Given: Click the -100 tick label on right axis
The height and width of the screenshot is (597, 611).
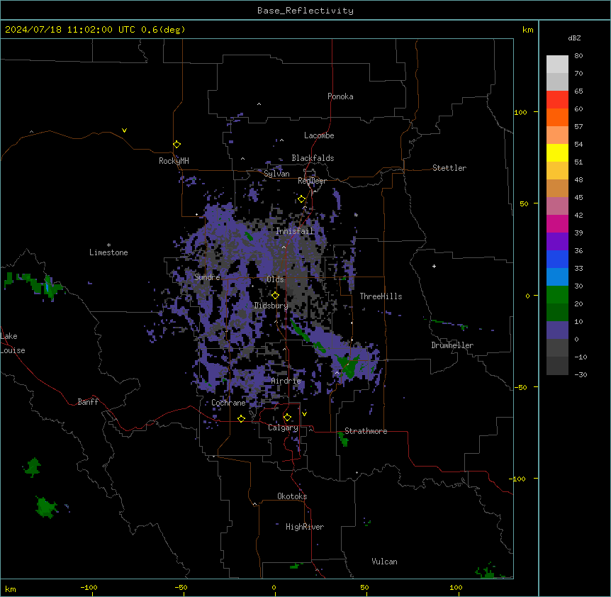Looking at the screenshot, I should pos(518,479).
